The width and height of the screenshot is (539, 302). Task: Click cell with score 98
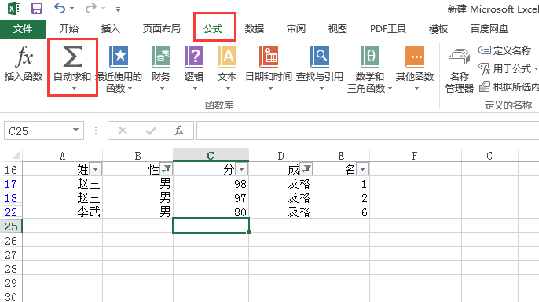(211, 184)
